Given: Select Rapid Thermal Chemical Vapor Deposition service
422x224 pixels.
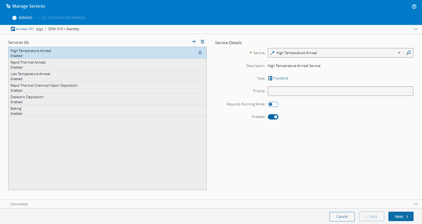Looking at the screenshot, I should (x=44, y=87).
